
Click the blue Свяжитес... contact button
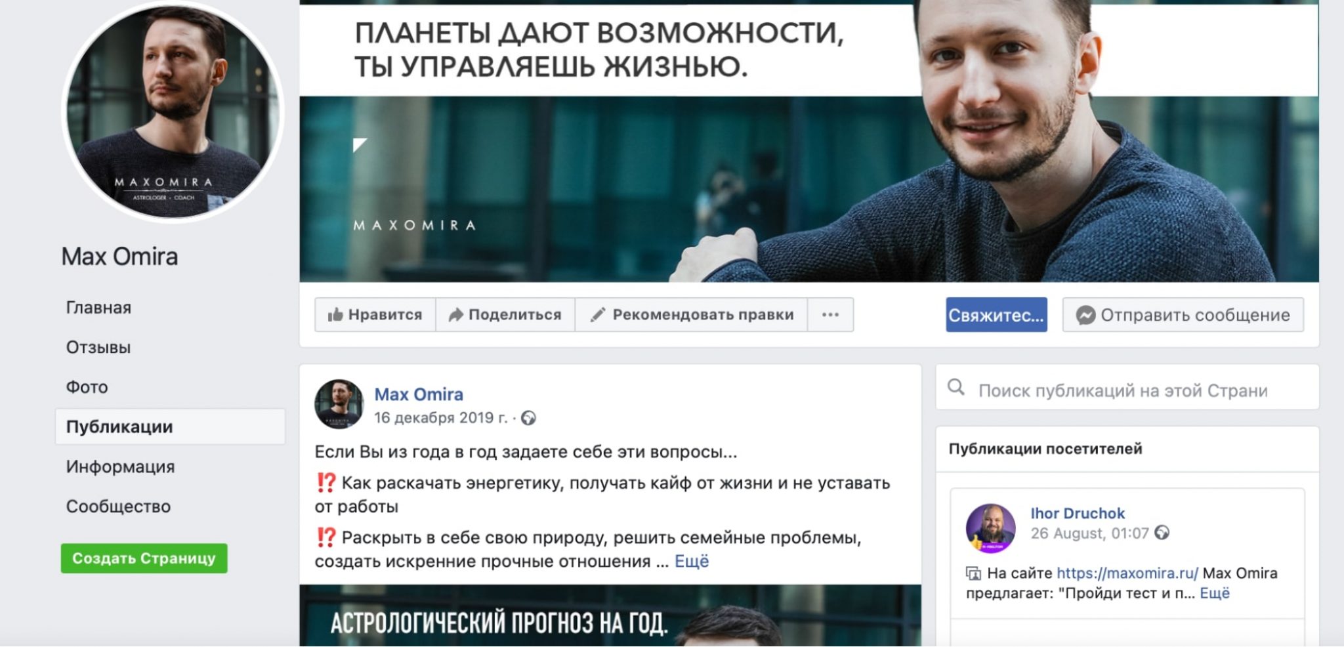[996, 315]
